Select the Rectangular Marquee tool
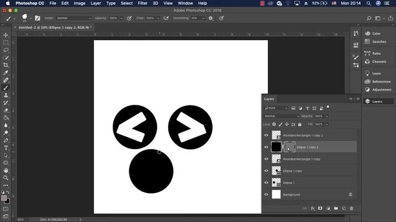Image resolution: width=396 pixels, height=222 pixels. [6, 43]
